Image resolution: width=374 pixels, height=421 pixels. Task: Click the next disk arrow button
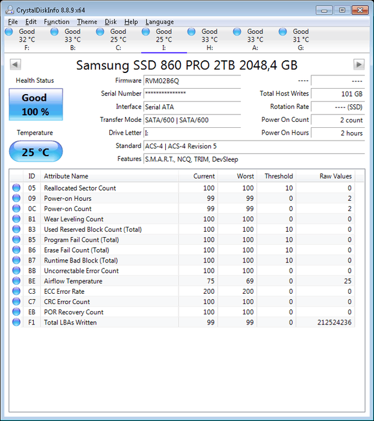click(x=359, y=65)
